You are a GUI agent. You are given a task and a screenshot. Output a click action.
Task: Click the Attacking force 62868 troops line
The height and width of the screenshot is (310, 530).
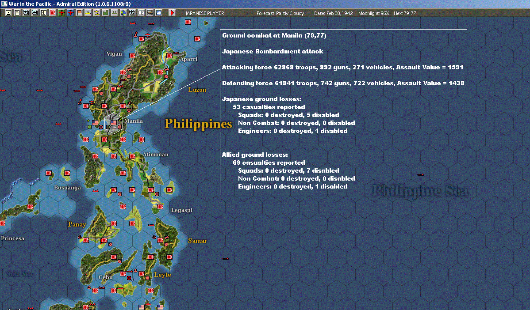pos(342,67)
